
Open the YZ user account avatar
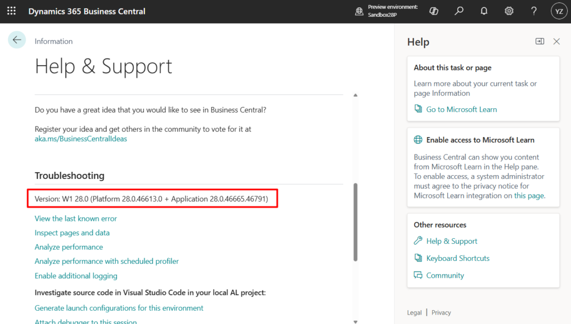pyautogui.click(x=558, y=11)
